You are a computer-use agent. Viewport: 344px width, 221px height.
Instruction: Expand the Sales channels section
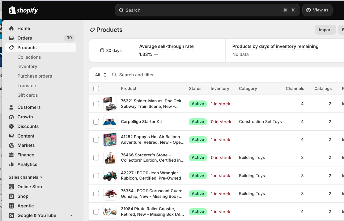(x=25, y=177)
